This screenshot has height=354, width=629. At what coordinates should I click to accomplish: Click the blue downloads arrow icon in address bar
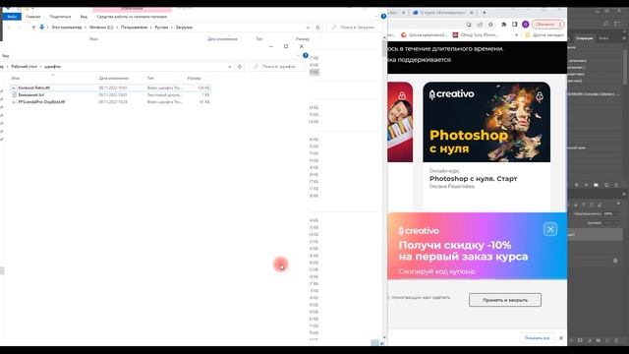click(41, 28)
